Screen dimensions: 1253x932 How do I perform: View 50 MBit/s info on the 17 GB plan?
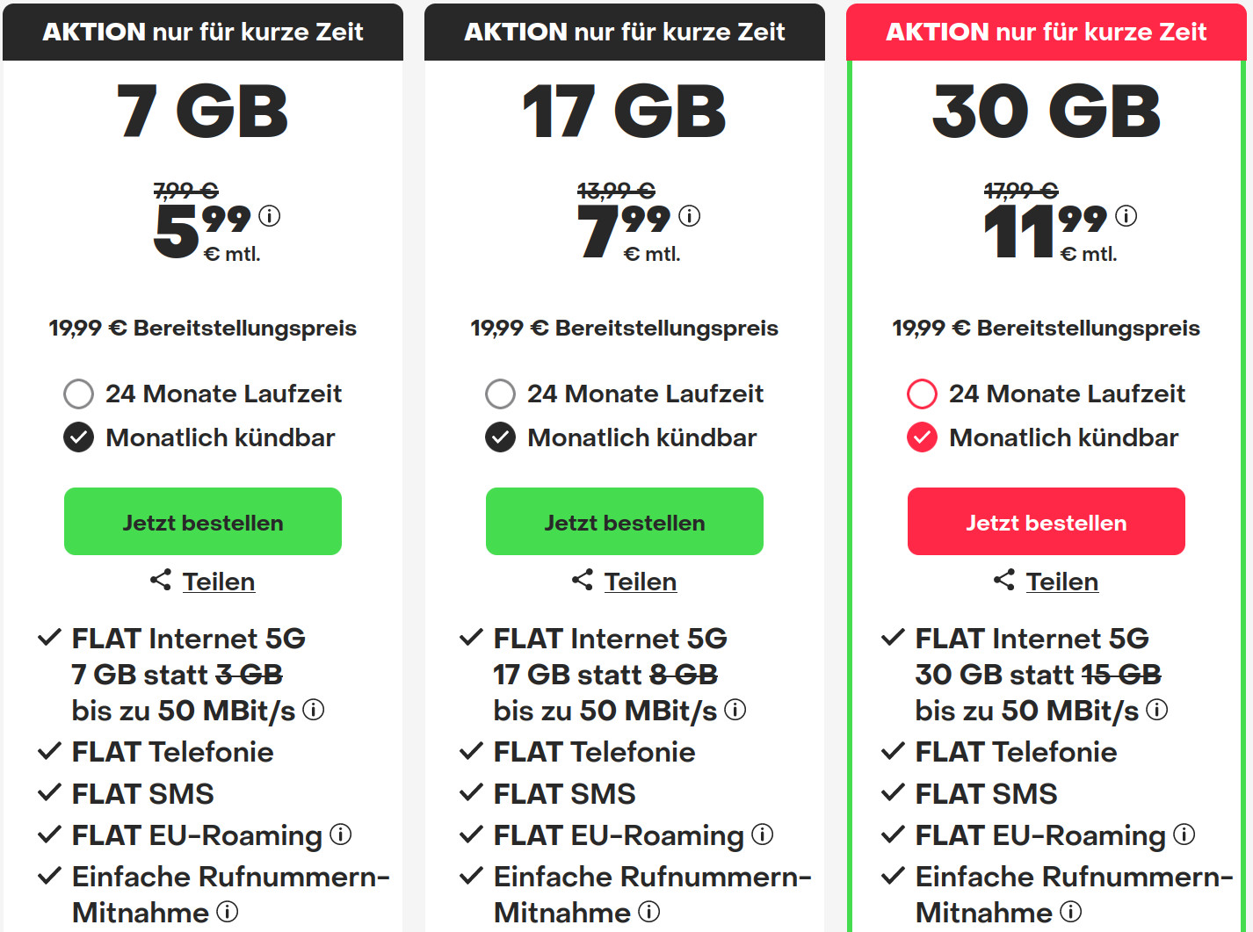[735, 708]
